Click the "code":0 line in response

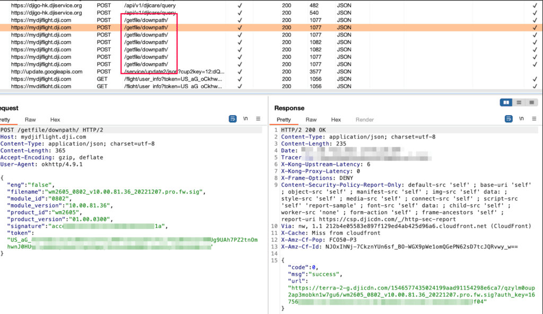303,267
